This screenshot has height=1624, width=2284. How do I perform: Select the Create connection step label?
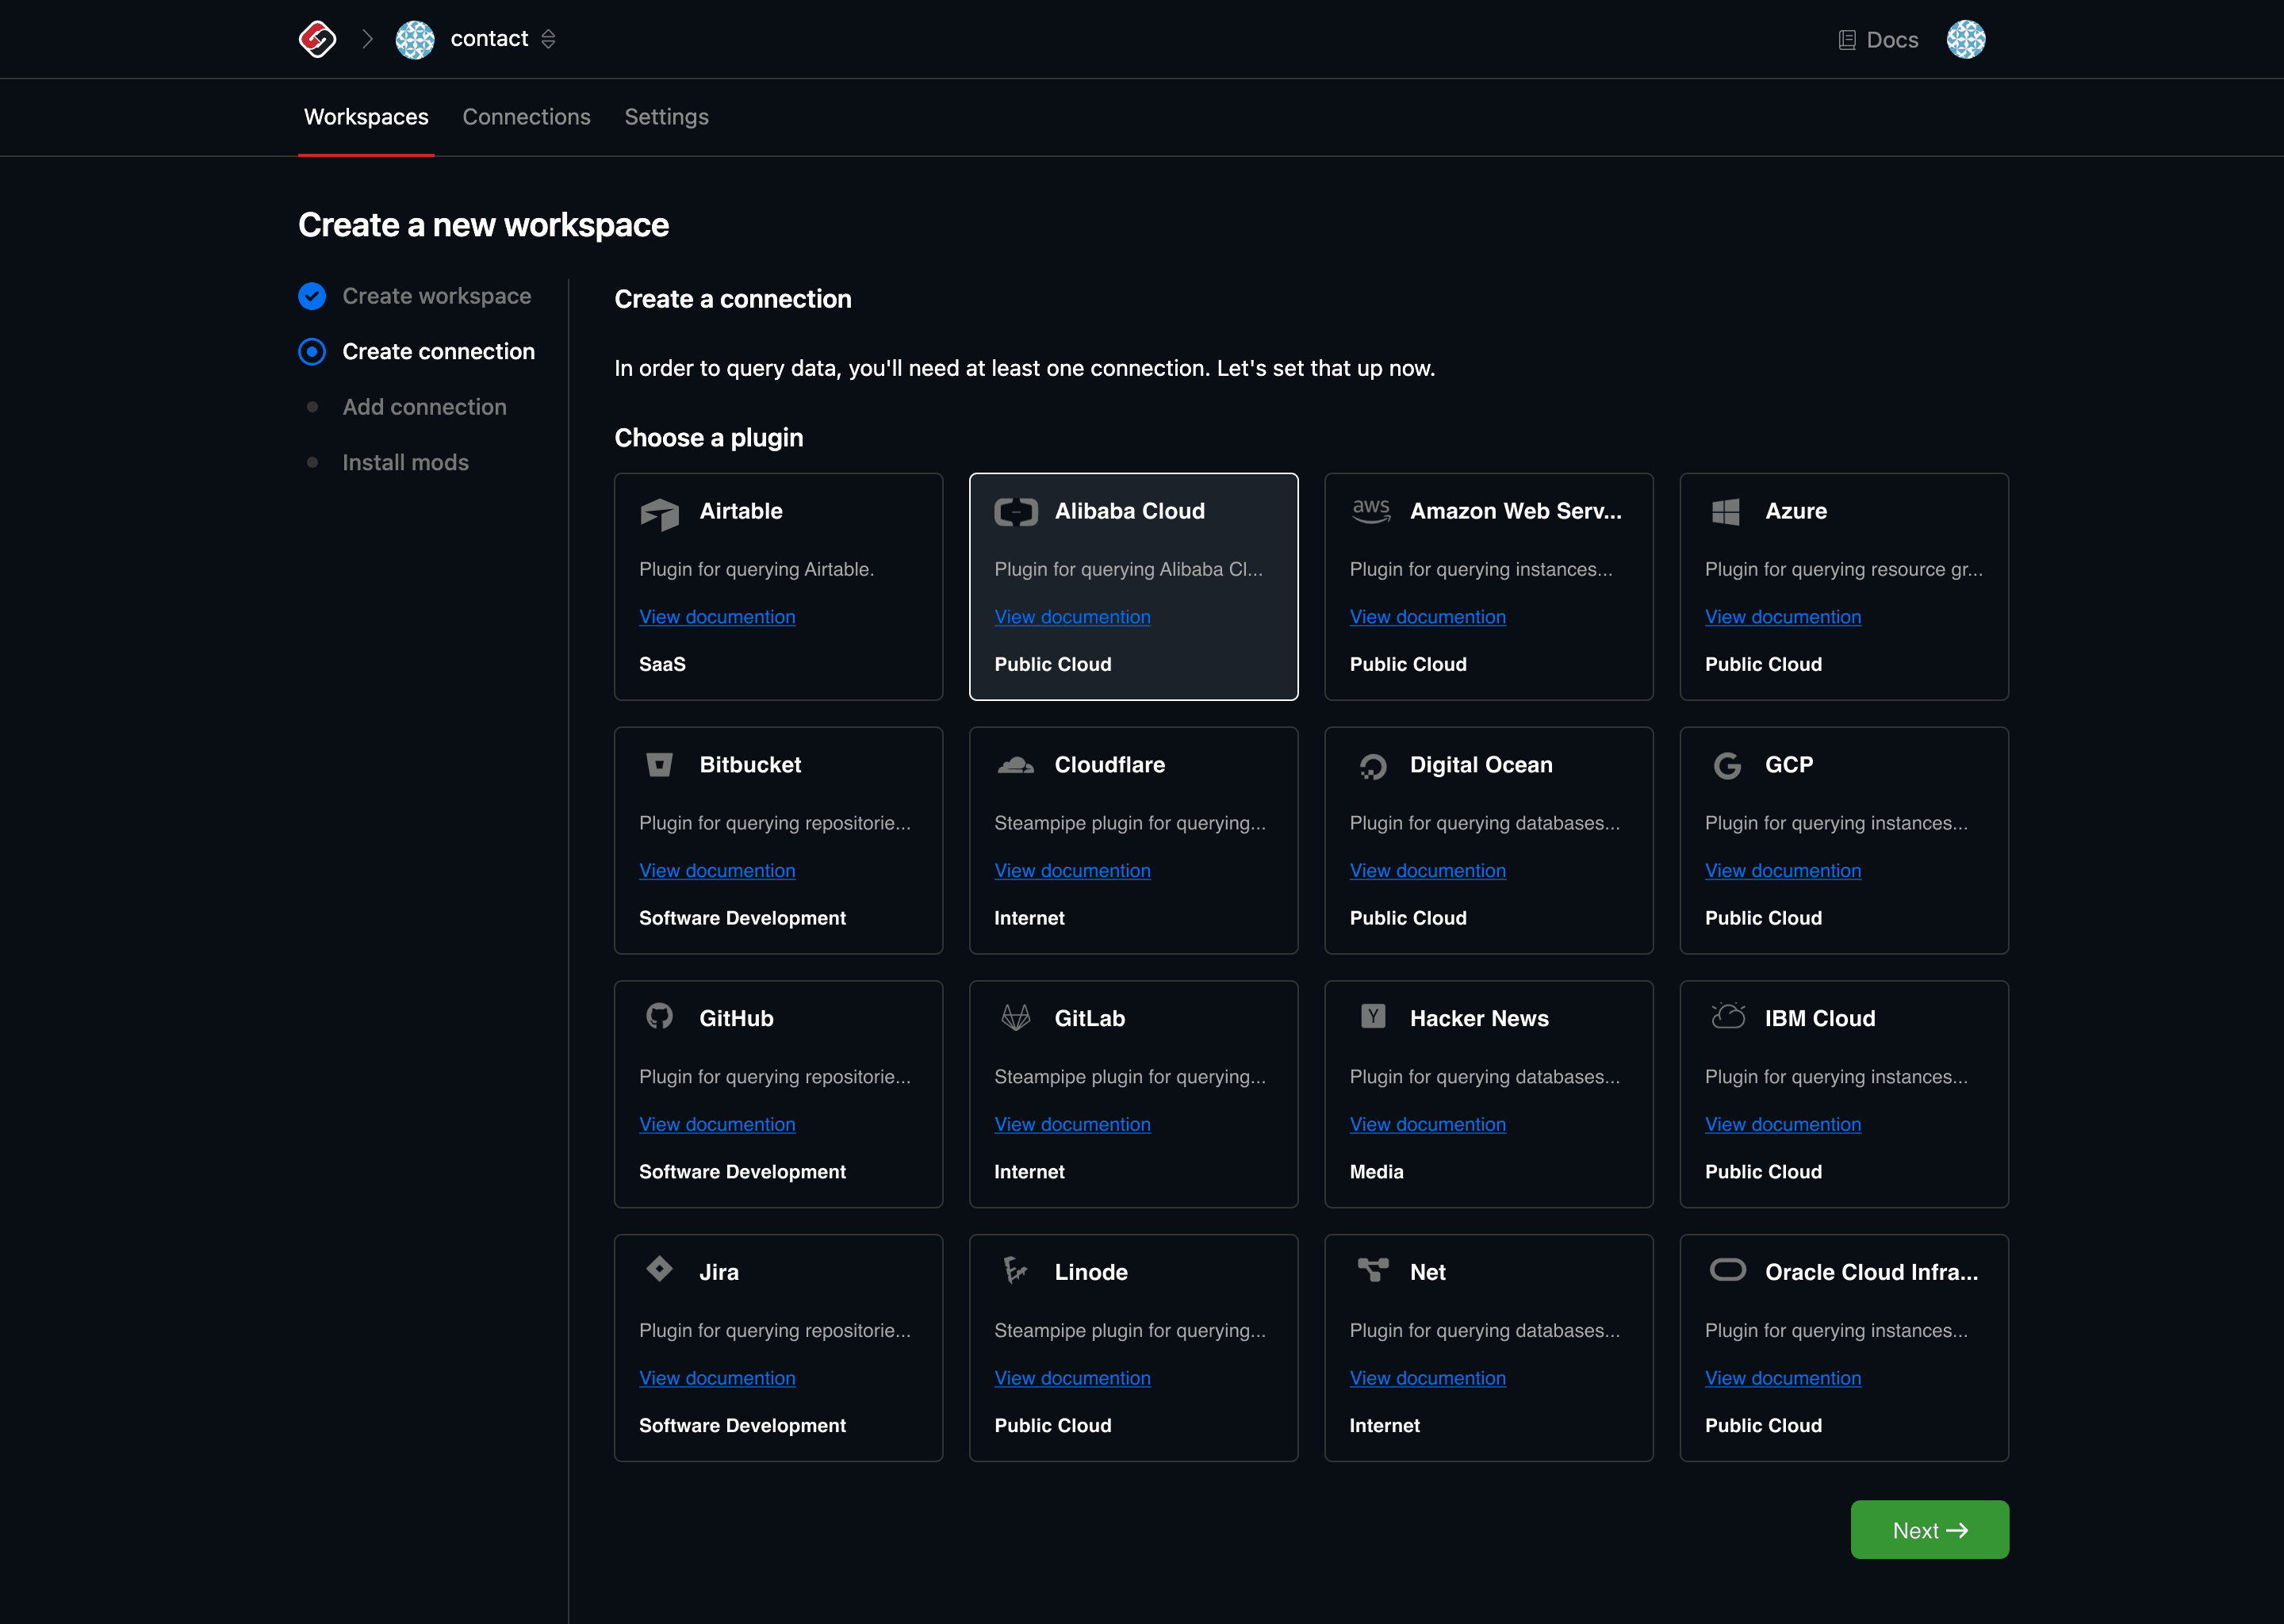pos(438,352)
